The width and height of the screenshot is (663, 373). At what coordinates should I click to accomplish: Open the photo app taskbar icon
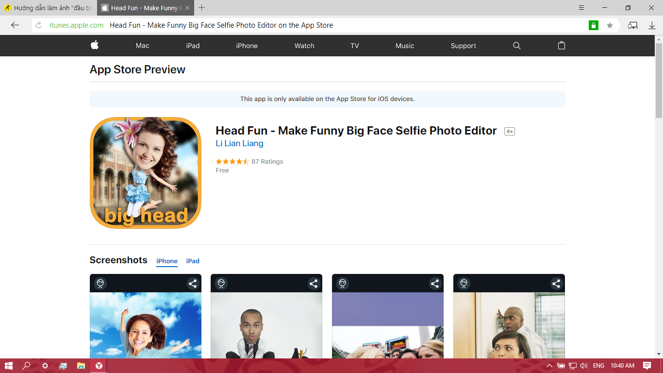(63, 366)
